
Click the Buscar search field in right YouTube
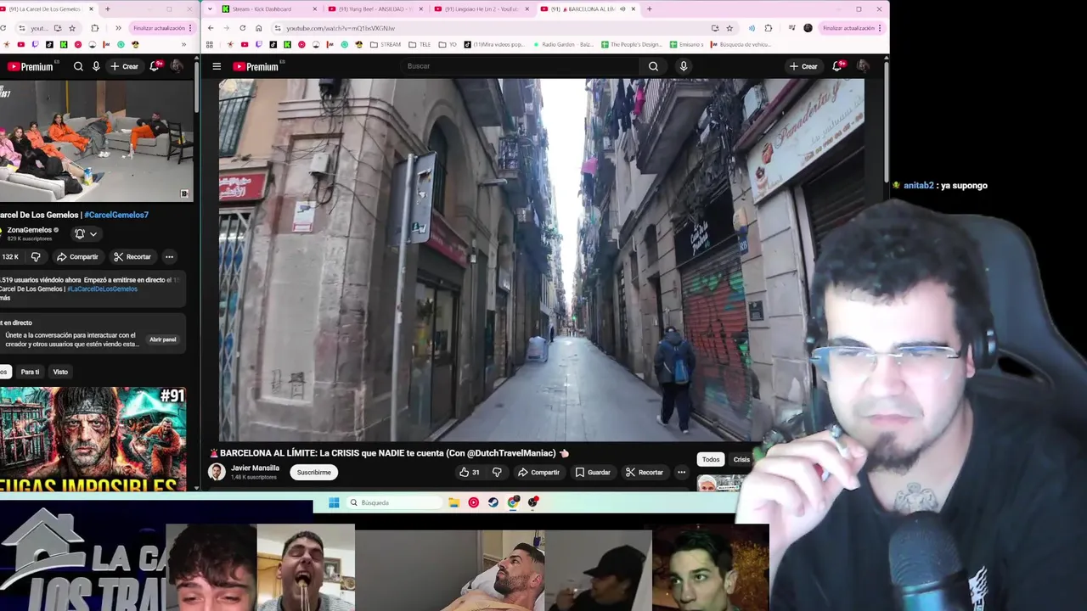(520, 66)
